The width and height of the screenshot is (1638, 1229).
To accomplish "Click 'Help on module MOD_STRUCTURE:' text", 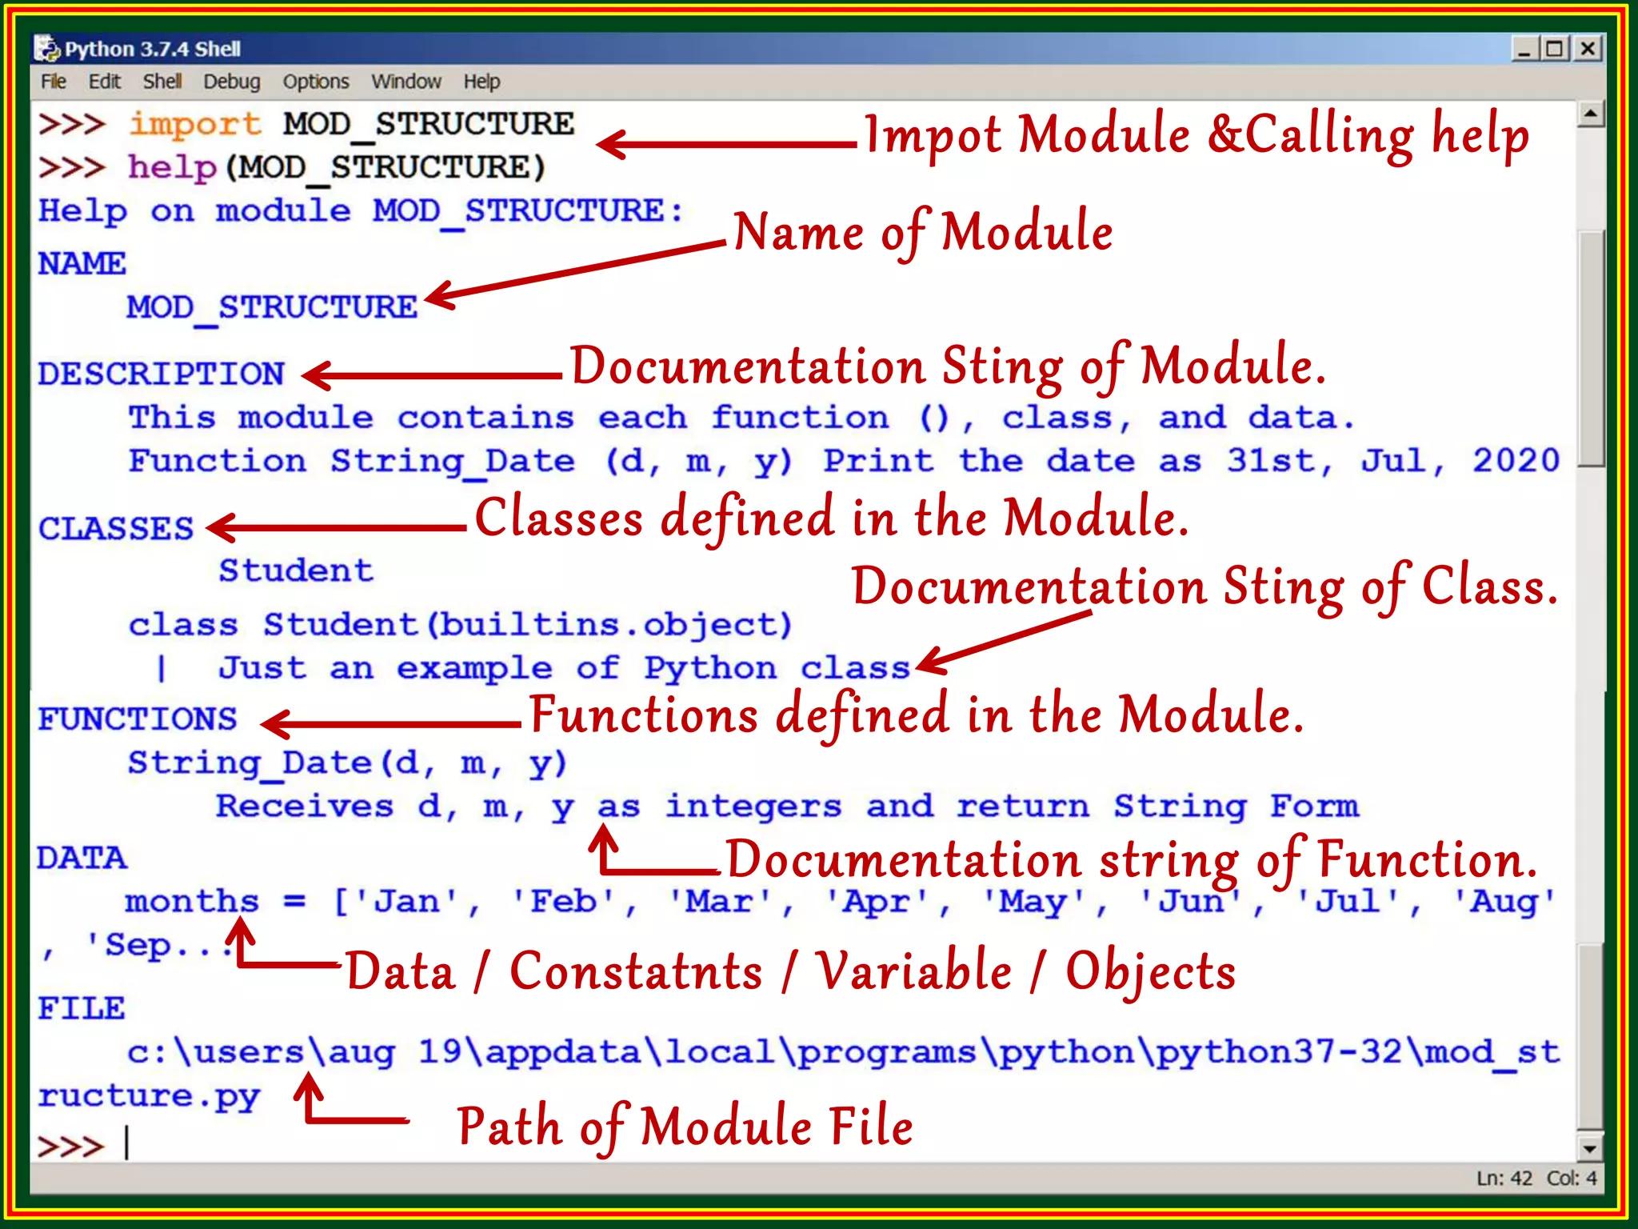I will (361, 212).
